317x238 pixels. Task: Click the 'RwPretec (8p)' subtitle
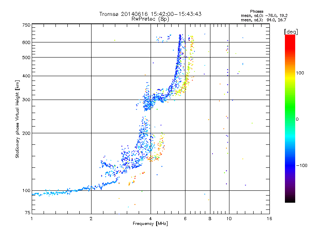tap(150, 19)
